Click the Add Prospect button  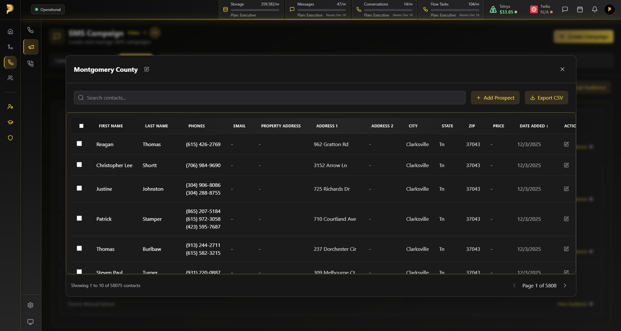(x=495, y=98)
